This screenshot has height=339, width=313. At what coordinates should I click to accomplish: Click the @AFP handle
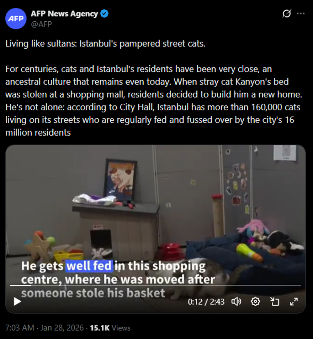pos(41,24)
